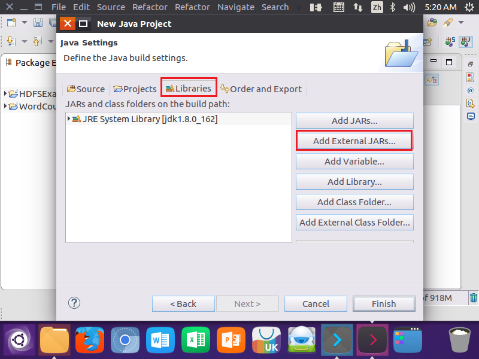Image resolution: width=479 pixels, height=359 pixels.
Task: Open the Source menu
Action: tap(111, 7)
